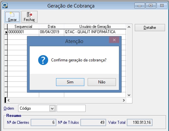169x131 pixels.
Task: Select the QTAC - QUALIT INFORMÁTICA cell
Action: [95, 32]
